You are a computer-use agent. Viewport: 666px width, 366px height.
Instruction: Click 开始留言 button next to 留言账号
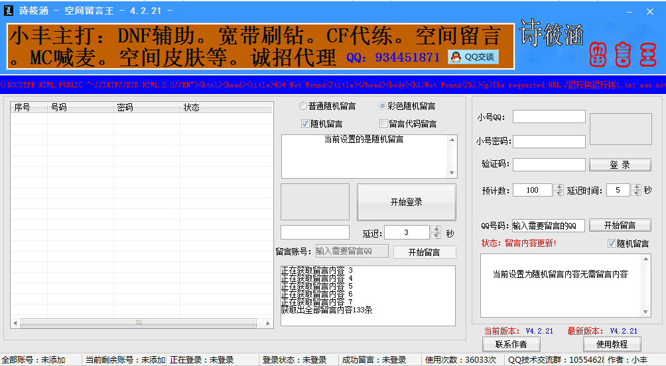click(x=425, y=252)
